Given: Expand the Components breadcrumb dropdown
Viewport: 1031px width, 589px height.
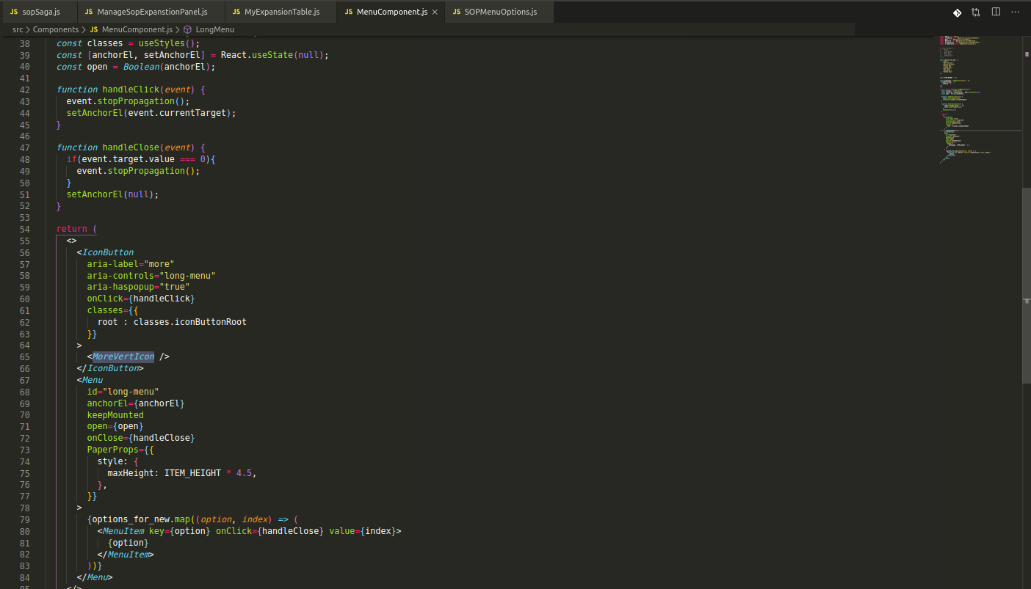Looking at the screenshot, I should tap(55, 29).
